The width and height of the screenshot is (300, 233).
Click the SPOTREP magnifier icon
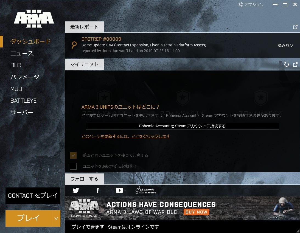(x=74, y=45)
